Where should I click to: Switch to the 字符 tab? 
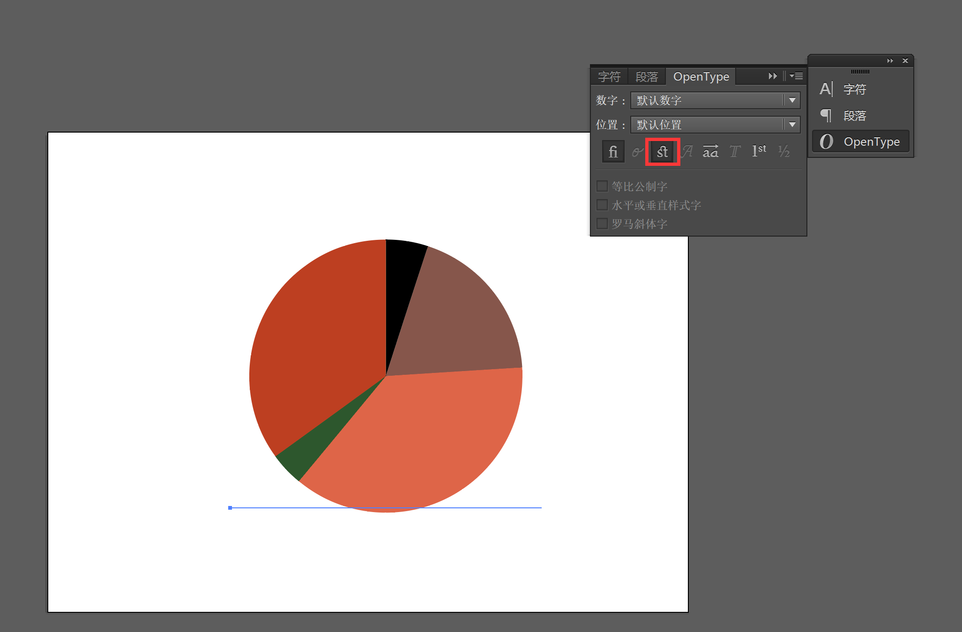(609, 77)
